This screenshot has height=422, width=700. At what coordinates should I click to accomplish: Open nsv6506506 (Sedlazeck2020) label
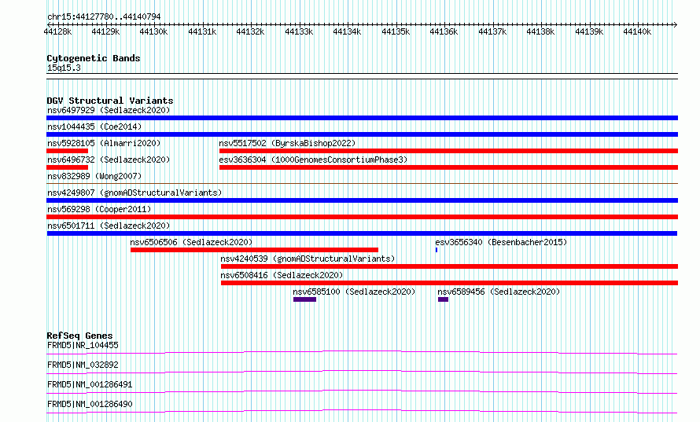[191, 242]
